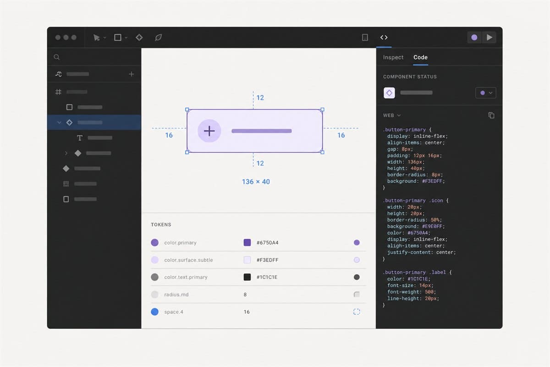Image resolution: width=550 pixels, height=367 pixels.
Task: Click the purple avatar circle in toolbar
Action: [x=474, y=38]
